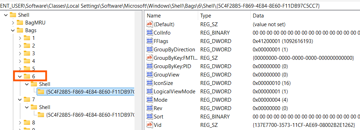This screenshot has width=360, height=130.
Task: Expand the BagMRU key
Action: point(13,23)
